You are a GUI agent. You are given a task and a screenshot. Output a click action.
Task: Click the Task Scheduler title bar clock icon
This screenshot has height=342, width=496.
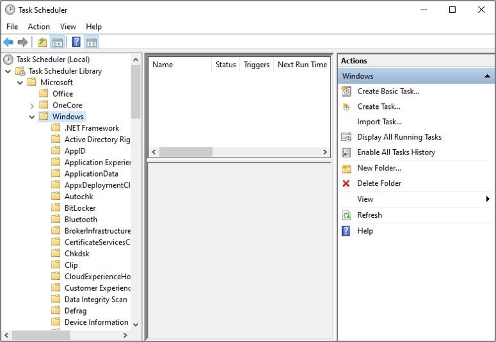click(10, 10)
